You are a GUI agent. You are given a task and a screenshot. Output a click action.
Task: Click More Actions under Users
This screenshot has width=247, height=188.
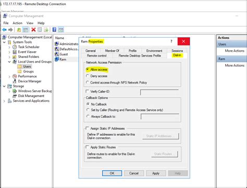[234, 51]
